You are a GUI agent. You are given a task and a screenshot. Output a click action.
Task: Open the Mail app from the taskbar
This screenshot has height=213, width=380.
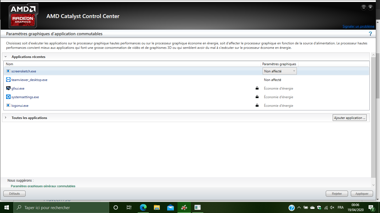coord(171,207)
